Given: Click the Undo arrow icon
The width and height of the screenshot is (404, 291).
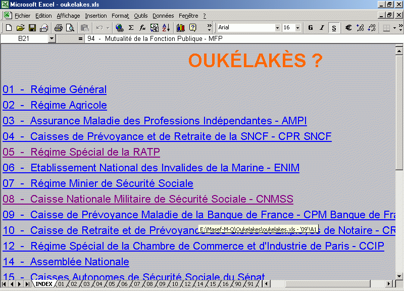Looking at the screenshot, I should (99, 28).
